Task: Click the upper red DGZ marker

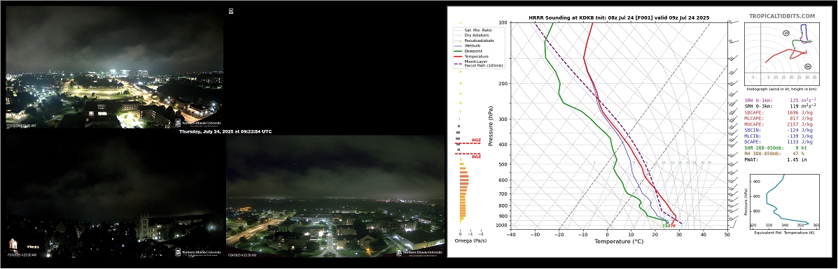Action: [x=468, y=142]
